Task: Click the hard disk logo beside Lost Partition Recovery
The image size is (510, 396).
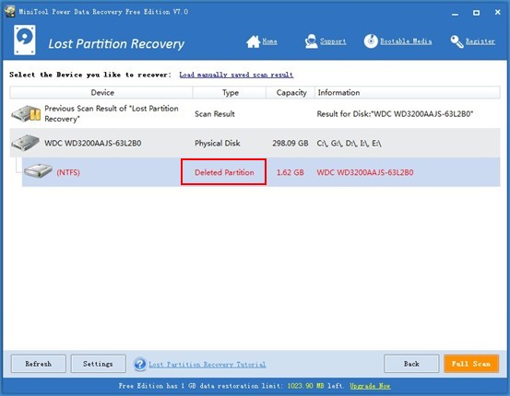Action: coord(25,40)
